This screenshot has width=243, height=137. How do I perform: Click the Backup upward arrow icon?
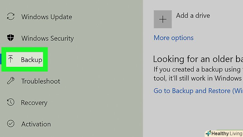[11, 59]
